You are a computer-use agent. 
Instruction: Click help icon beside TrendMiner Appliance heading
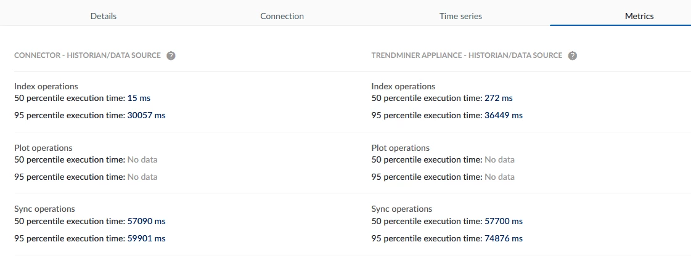coord(572,55)
